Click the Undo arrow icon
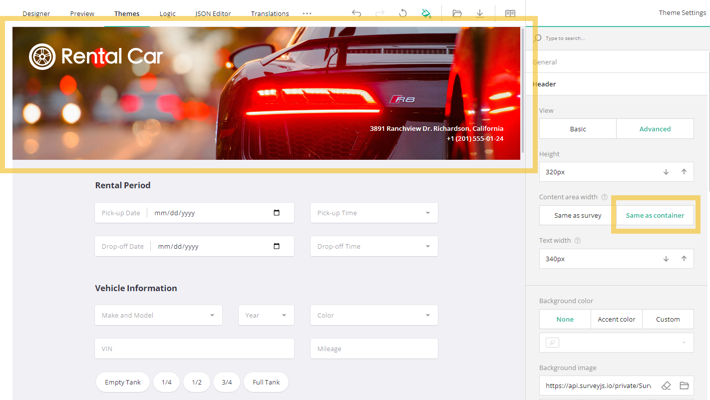 (356, 13)
